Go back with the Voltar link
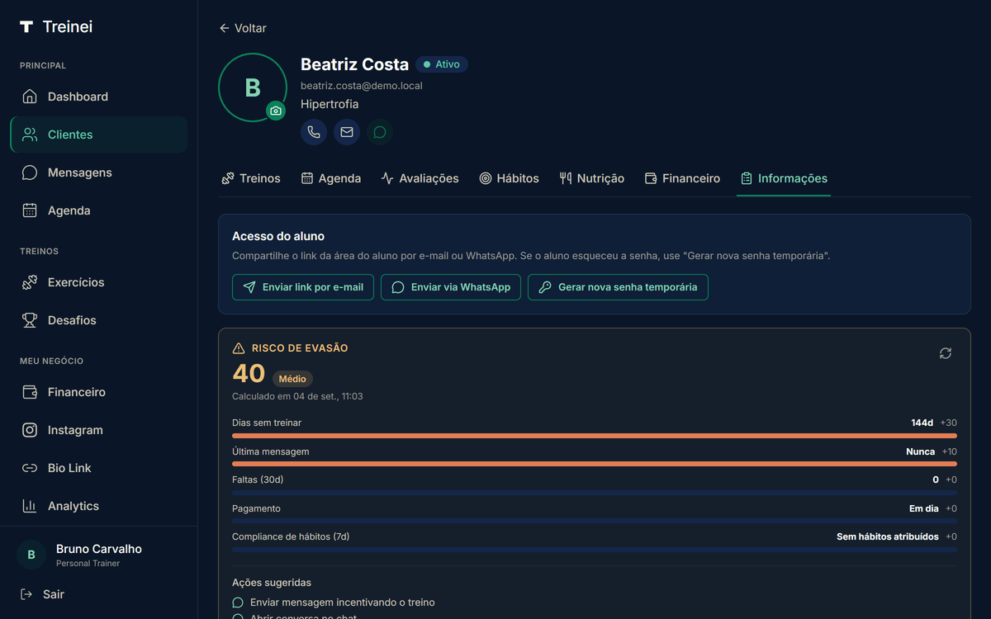Screen dimensions: 991x619 point(243,28)
